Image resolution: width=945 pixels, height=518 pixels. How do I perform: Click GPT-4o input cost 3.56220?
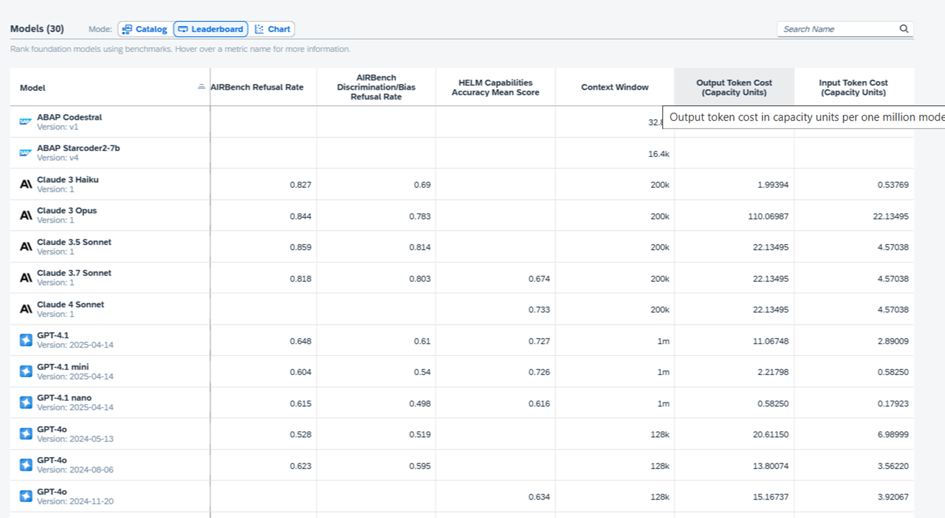pos(893,466)
